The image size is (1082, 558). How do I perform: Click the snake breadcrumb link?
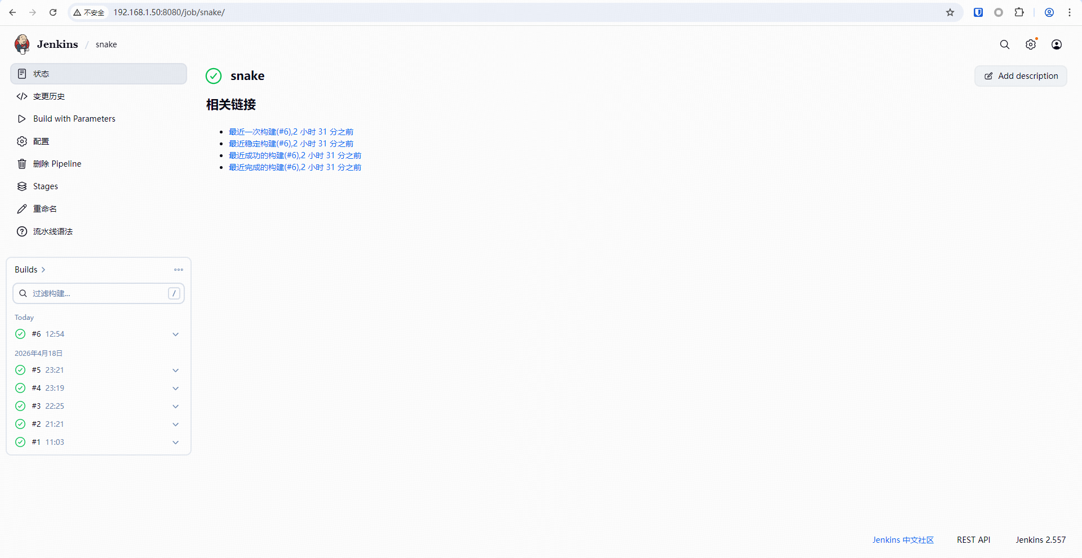(x=106, y=44)
